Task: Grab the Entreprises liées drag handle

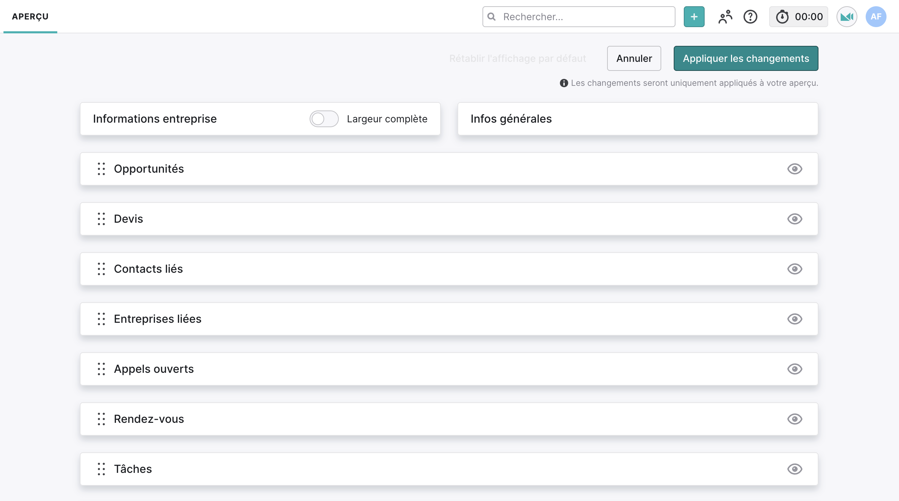Action: (x=101, y=319)
